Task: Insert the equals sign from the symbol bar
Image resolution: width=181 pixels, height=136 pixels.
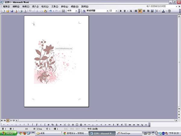Action: point(110,125)
